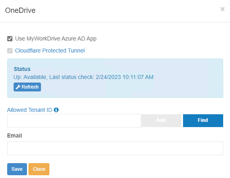Image resolution: width=230 pixels, height=178 pixels.
Task: Click the OneDrive dialog title
Action: 20,10
